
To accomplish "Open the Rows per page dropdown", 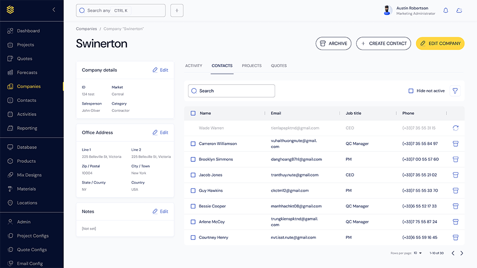I will coord(418,253).
